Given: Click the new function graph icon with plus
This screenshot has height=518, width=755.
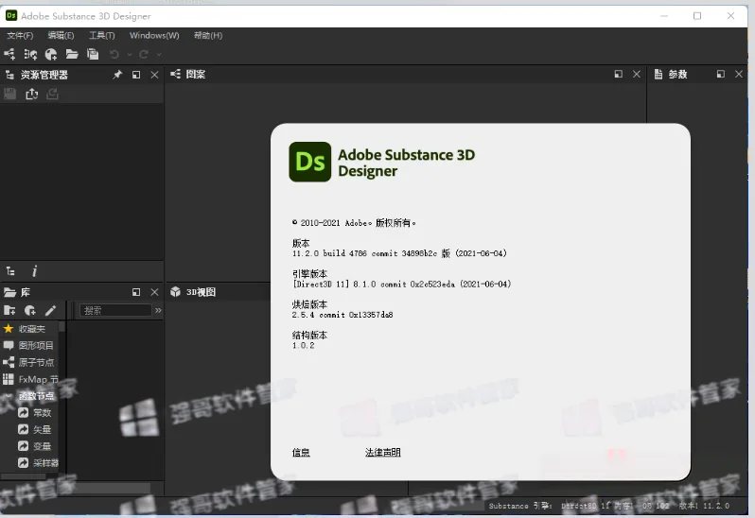Looking at the screenshot, I should click(51, 54).
